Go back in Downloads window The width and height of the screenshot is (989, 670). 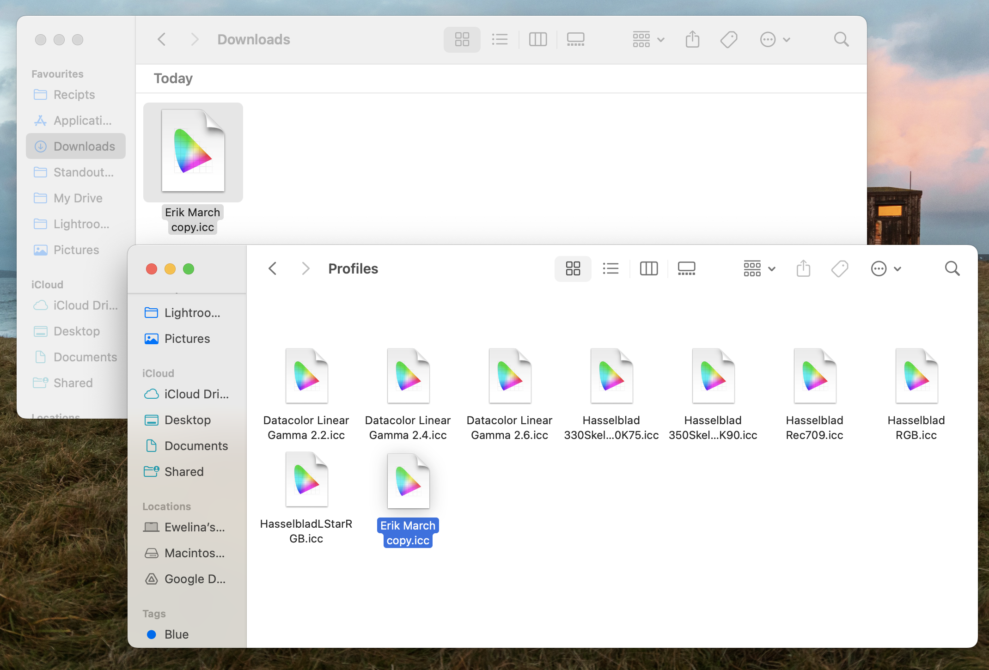(161, 39)
